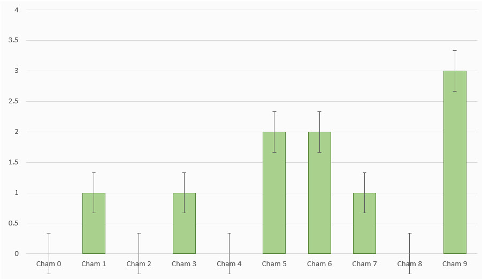Click the error bar at Chạm 8
Screen dimensions: 482x279
coord(410,244)
